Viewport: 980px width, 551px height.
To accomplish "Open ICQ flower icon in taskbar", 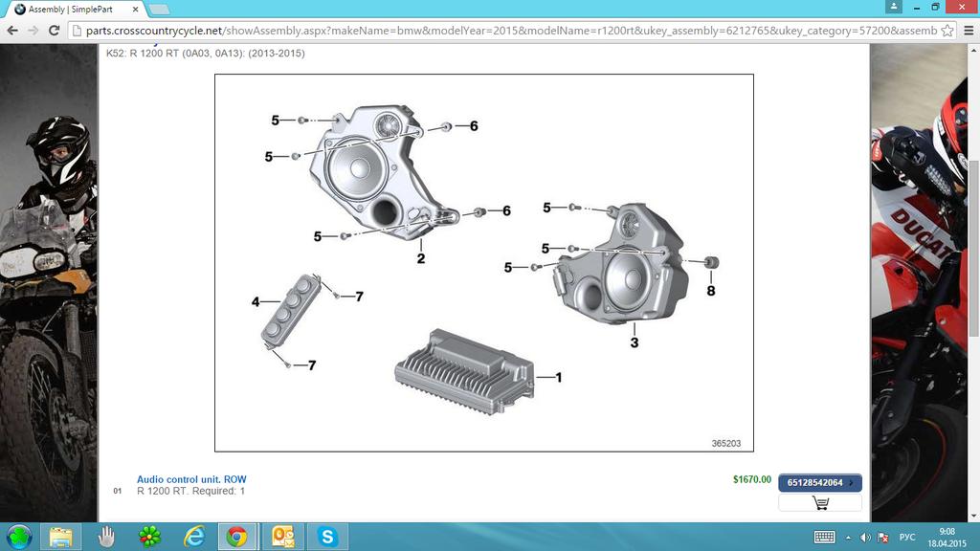I will point(149,537).
